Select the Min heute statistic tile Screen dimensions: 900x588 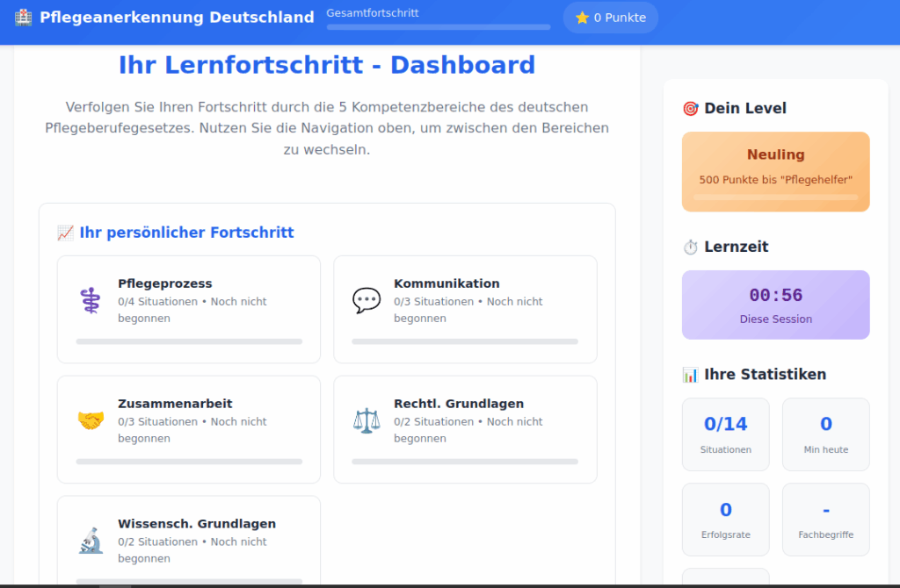click(825, 434)
